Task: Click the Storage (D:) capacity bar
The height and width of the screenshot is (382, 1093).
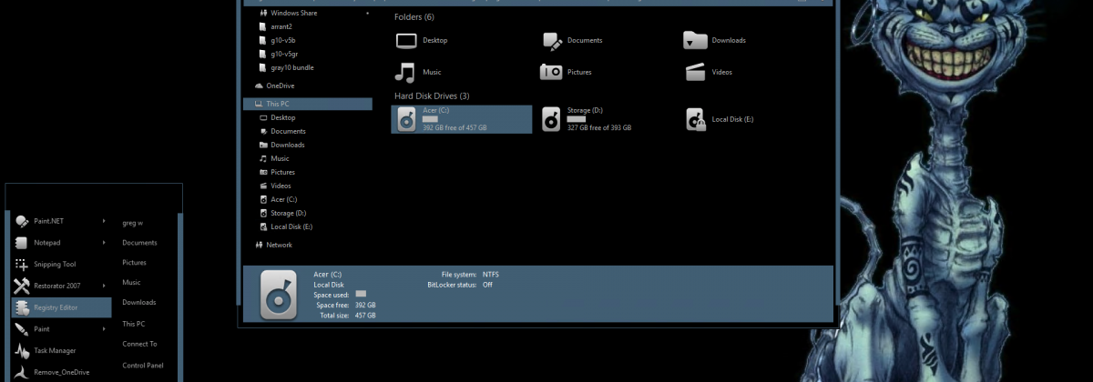Action: point(576,119)
